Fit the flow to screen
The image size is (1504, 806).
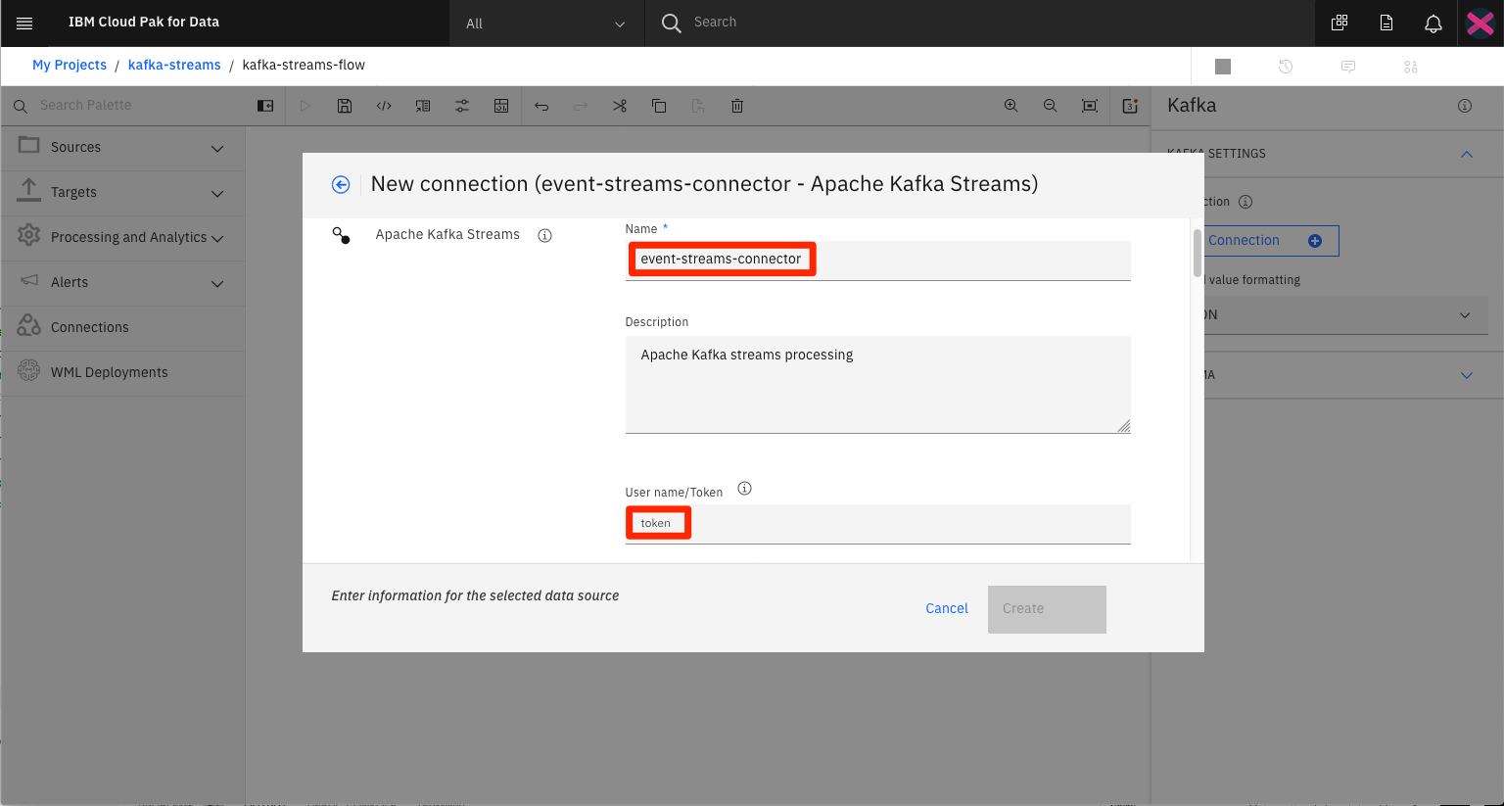pyautogui.click(x=1090, y=106)
